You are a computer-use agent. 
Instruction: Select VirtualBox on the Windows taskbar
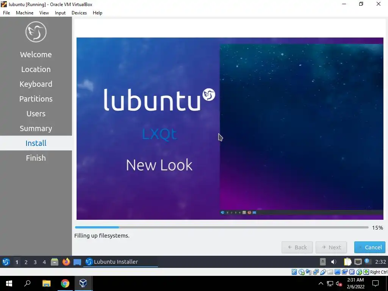click(x=83, y=283)
